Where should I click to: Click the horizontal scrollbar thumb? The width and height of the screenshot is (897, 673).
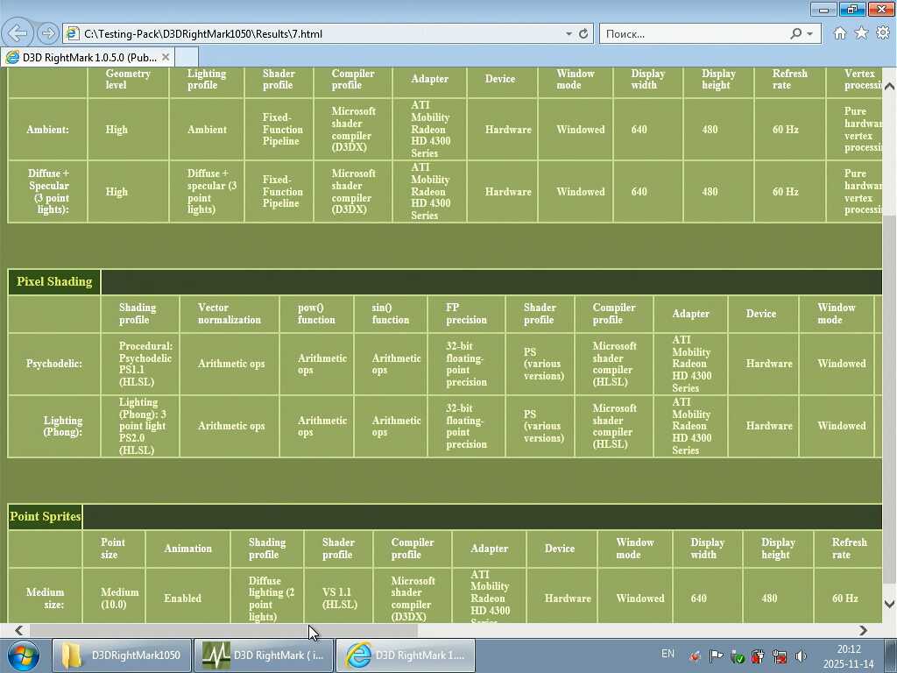pos(223,630)
